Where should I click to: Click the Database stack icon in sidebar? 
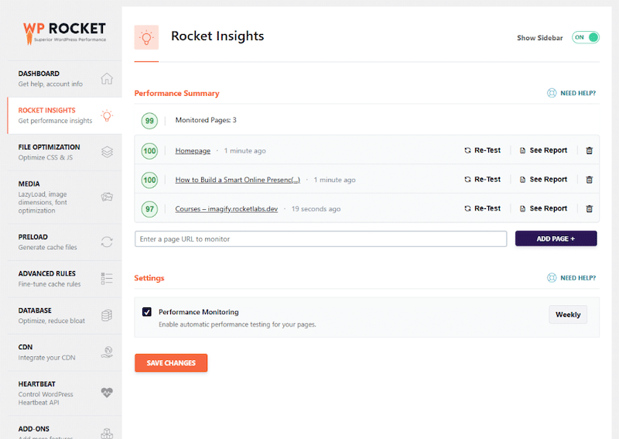[107, 315]
